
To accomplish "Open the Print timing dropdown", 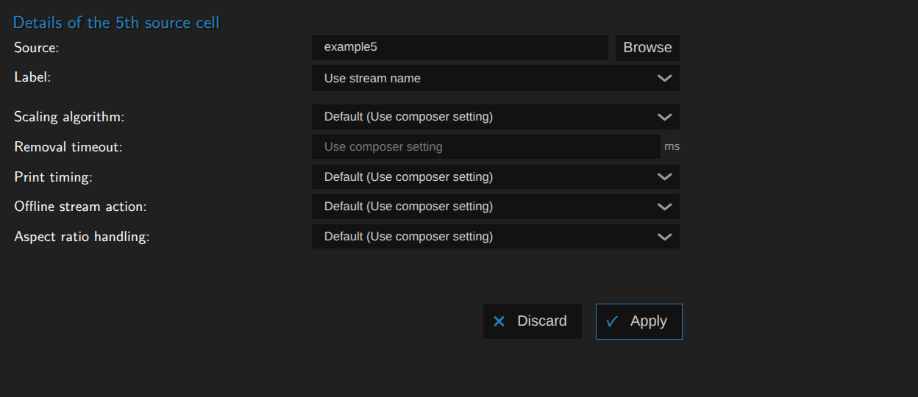I will click(x=496, y=176).
